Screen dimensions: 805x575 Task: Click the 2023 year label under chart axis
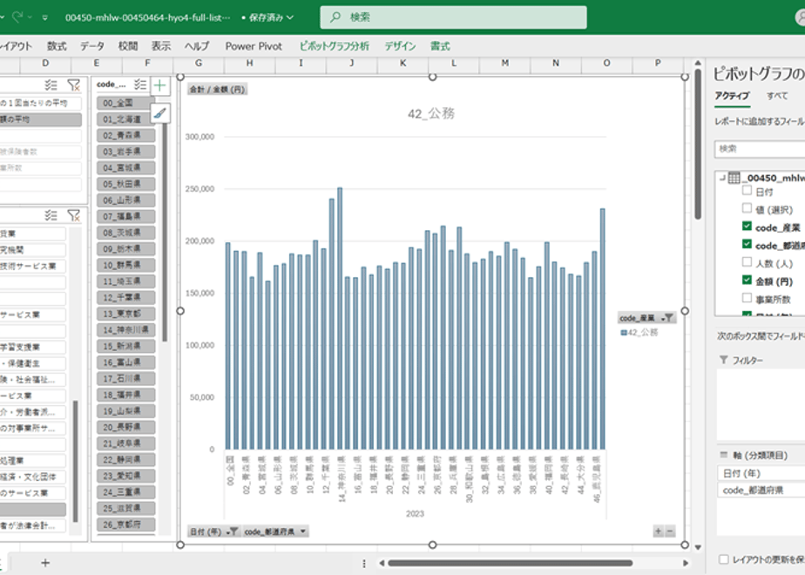(x=415, y=513)
